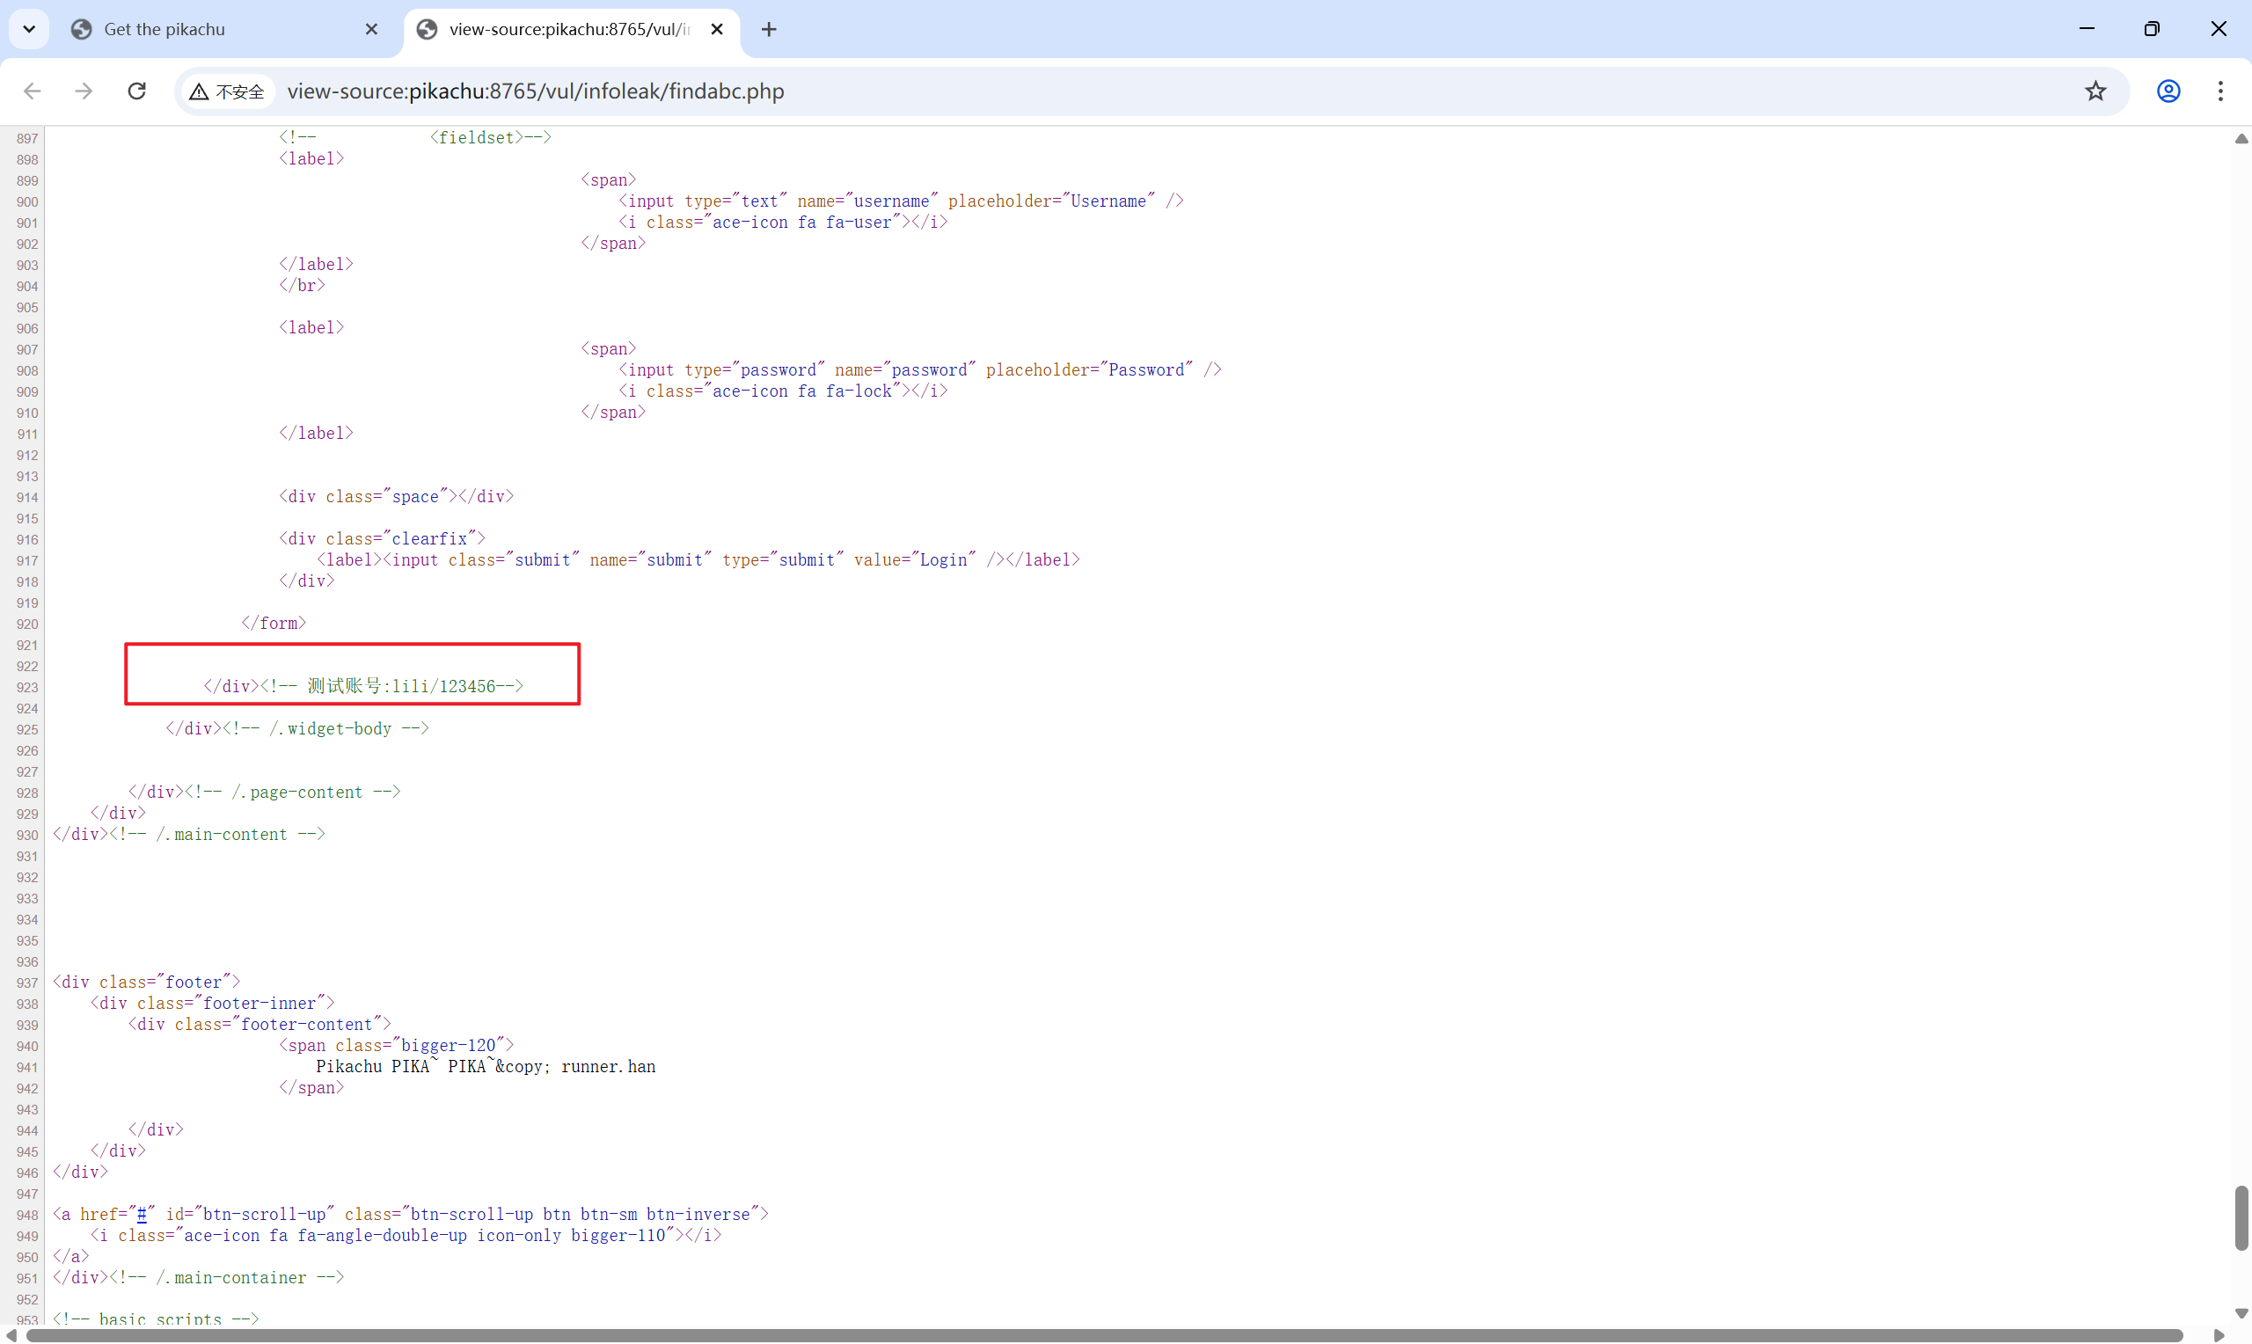
Task: Open the Chrome profile icon
Action: (2168, 91)
